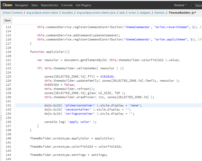
Task: Click the Orion logo
Action: pos(7,5)
